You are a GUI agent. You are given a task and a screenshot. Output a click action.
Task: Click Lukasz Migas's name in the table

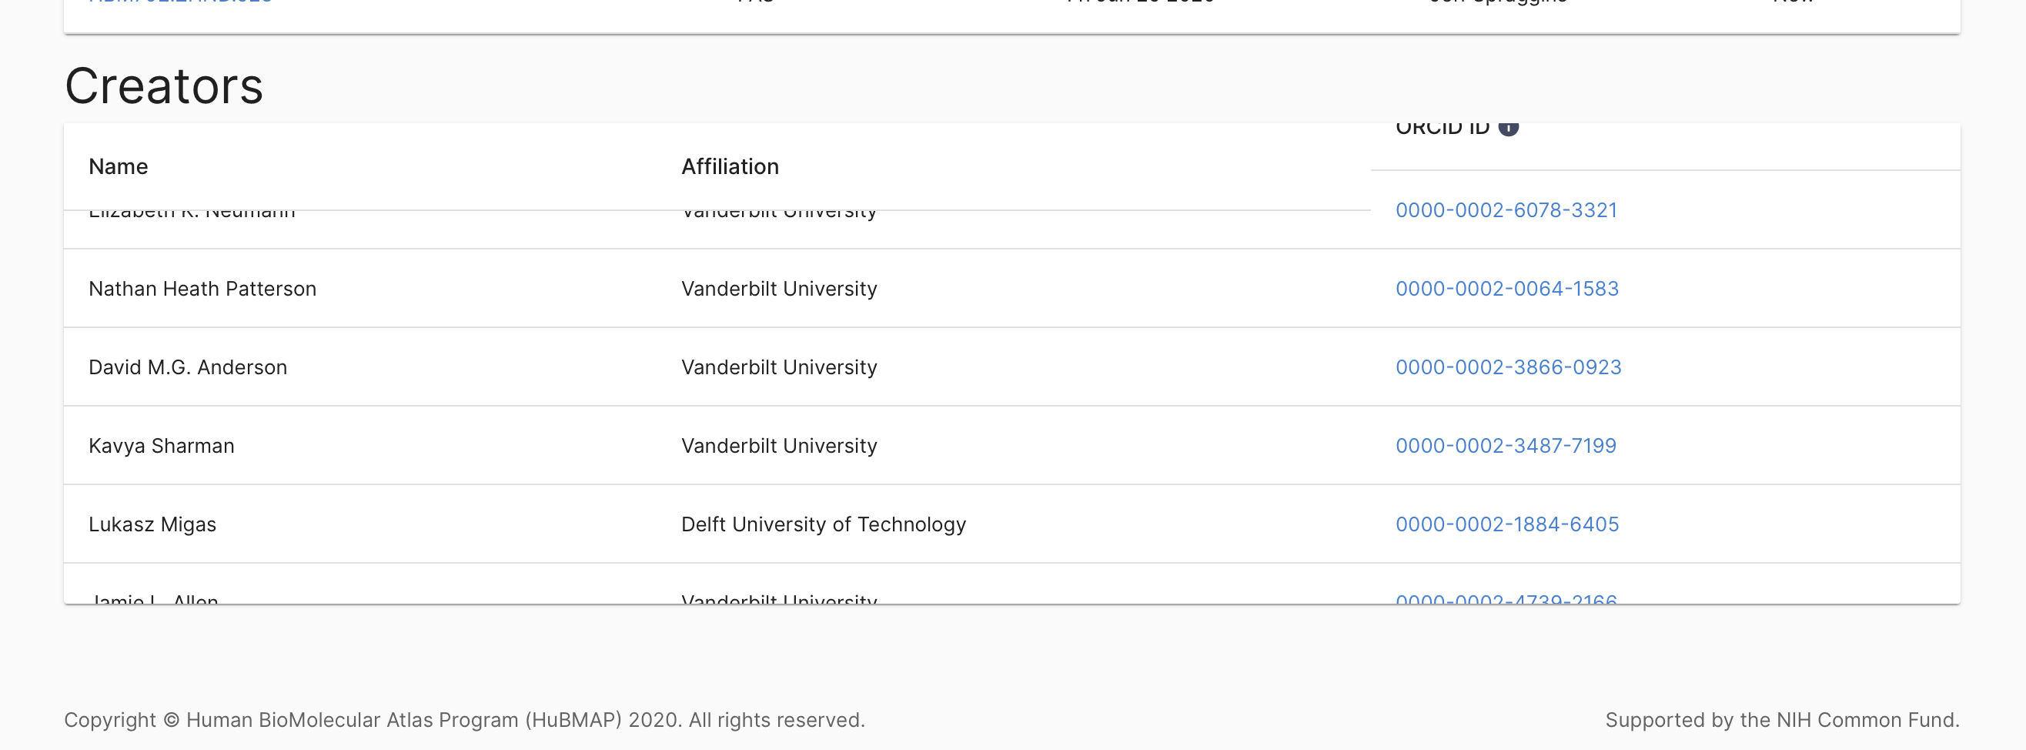click(x=152, y=524)
